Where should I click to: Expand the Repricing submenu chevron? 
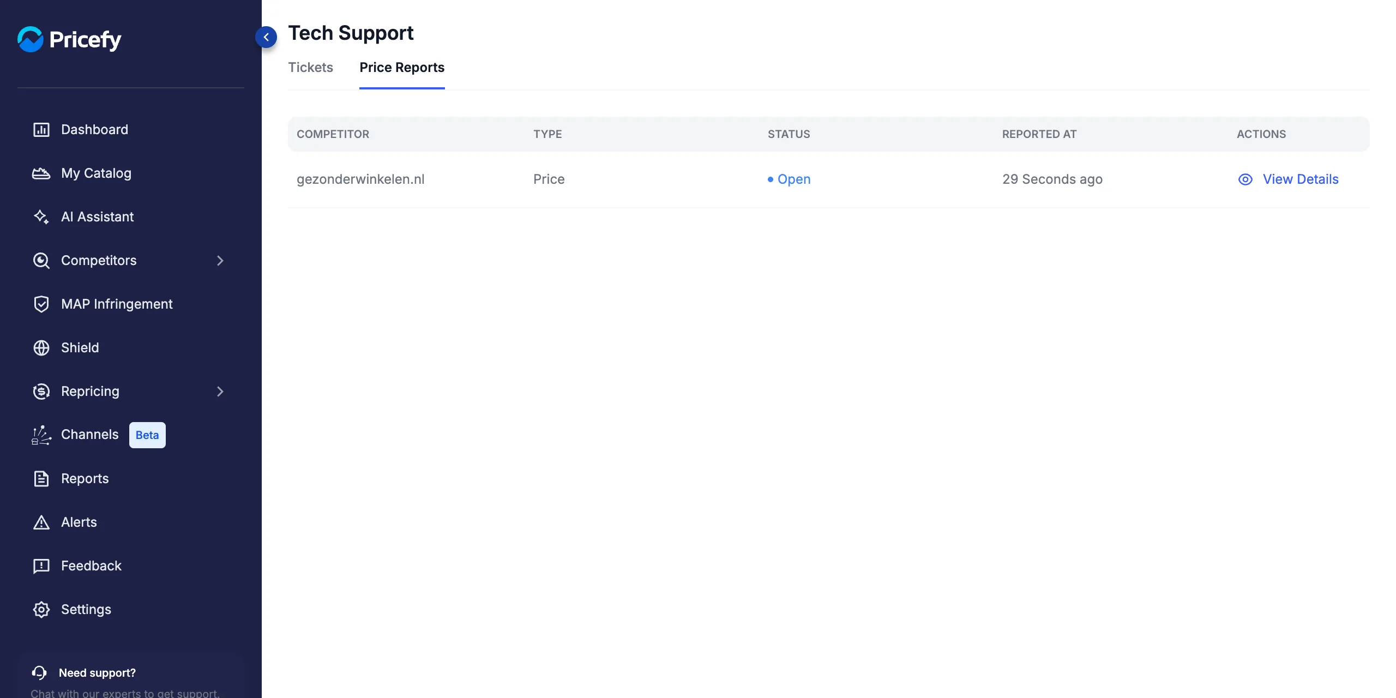click(x=220, y=392)
